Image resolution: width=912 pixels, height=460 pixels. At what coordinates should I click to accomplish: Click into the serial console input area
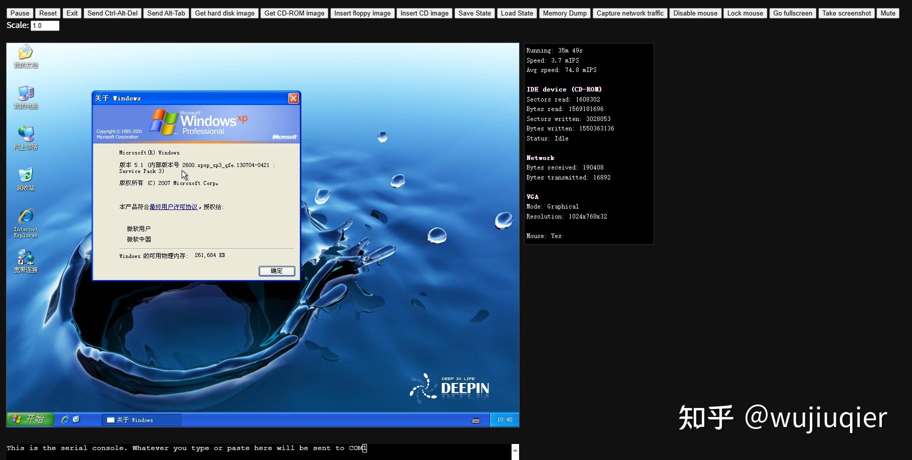point(250,448)
